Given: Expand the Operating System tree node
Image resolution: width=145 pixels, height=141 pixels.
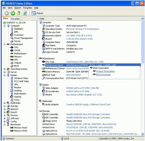Looking at the screenshot, I should pyautogui.click(x=5, y=69).
